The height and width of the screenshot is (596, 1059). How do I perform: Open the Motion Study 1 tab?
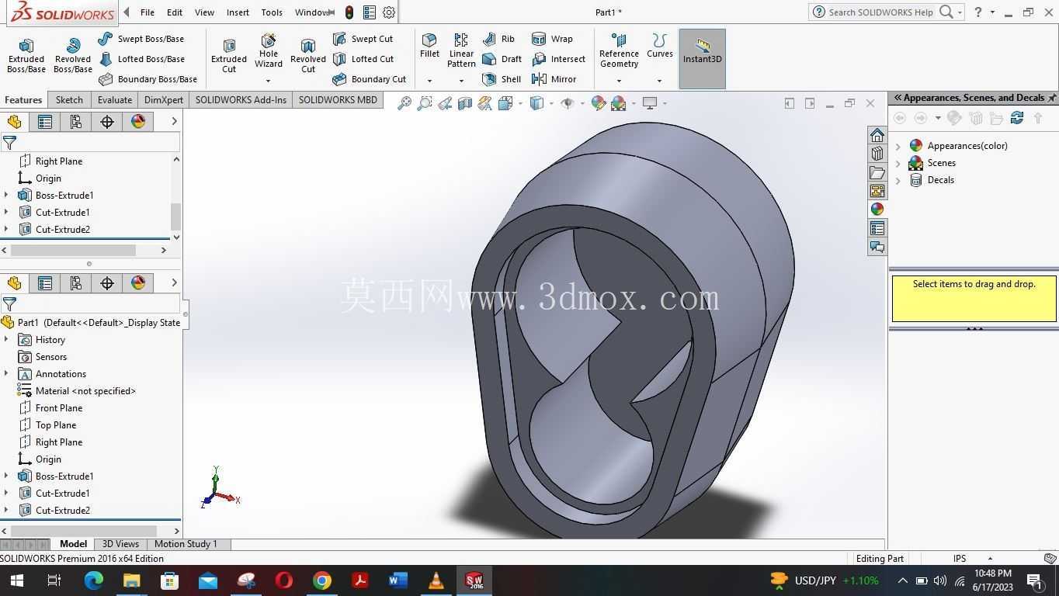click(x=186, y=544)
